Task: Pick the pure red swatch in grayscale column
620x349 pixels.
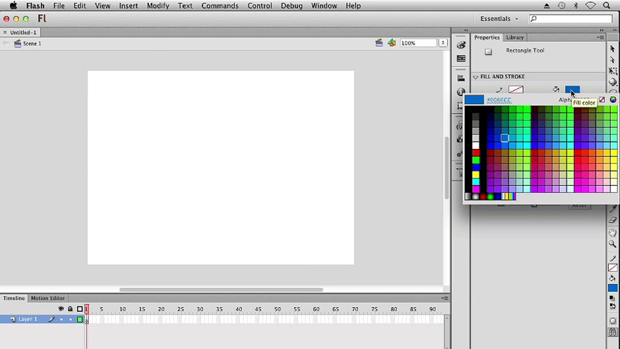Action: point(476,153)
